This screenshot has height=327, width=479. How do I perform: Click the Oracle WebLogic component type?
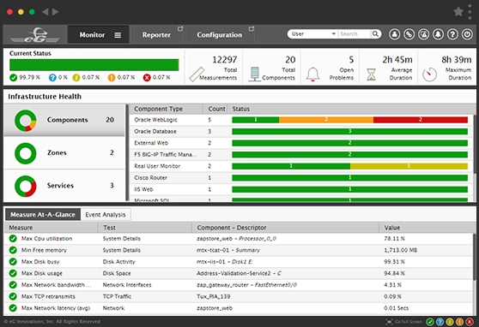click(155, 120)
